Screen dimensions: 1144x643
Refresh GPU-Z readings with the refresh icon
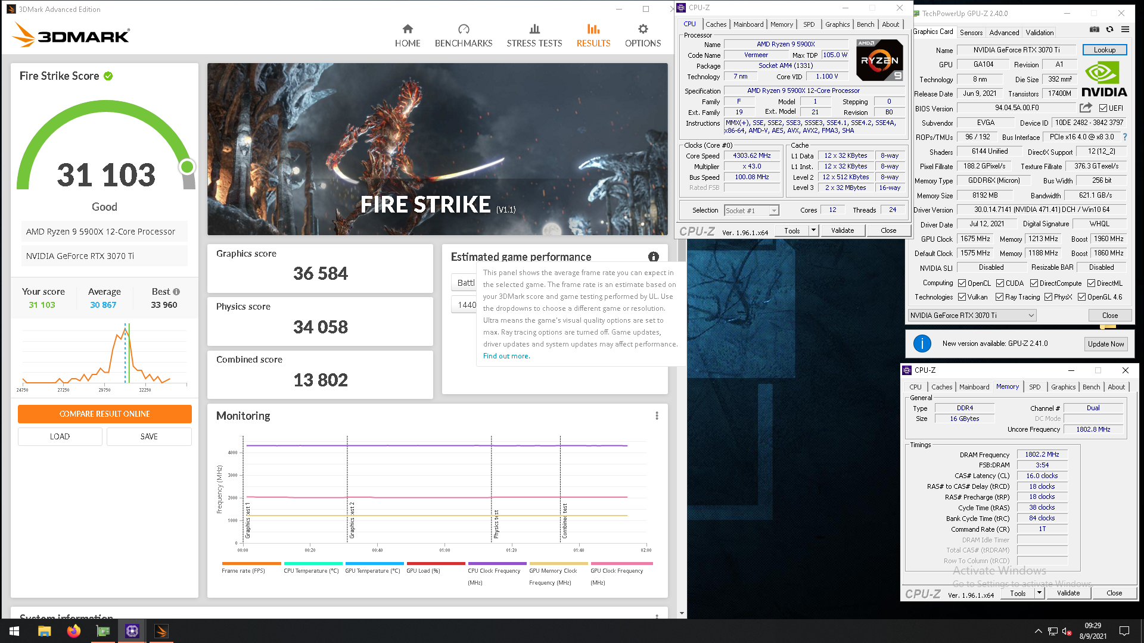pyautogui.click(x=1109, y=29)
